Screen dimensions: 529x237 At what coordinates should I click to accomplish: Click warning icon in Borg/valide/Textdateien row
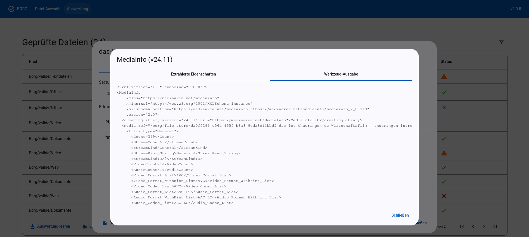[444, 76]
